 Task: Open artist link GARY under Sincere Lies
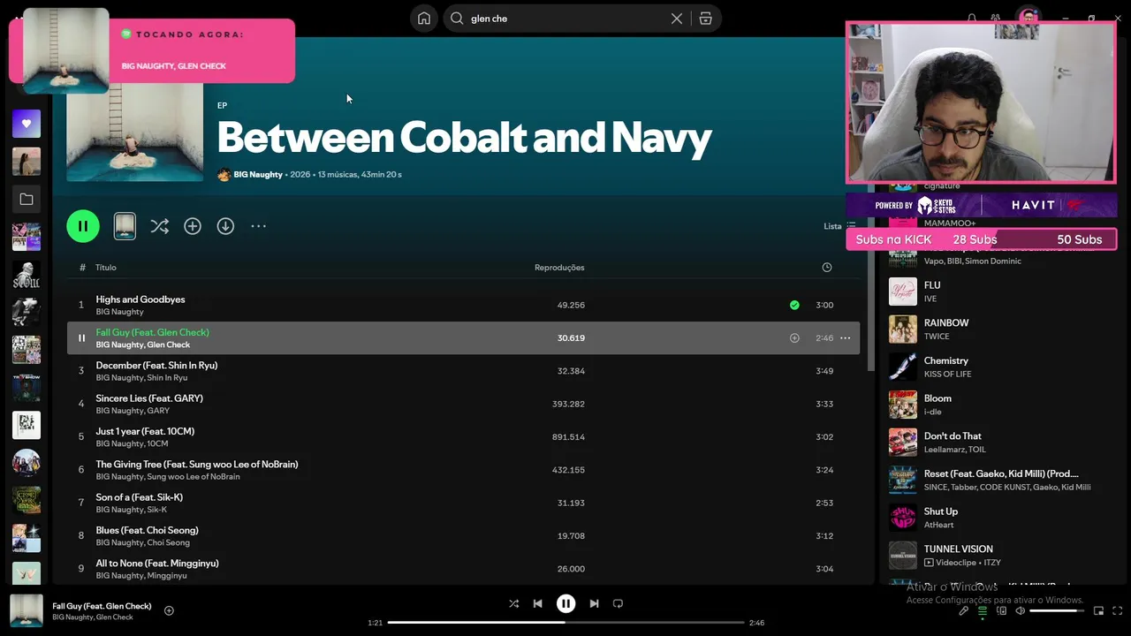point(158,411)
